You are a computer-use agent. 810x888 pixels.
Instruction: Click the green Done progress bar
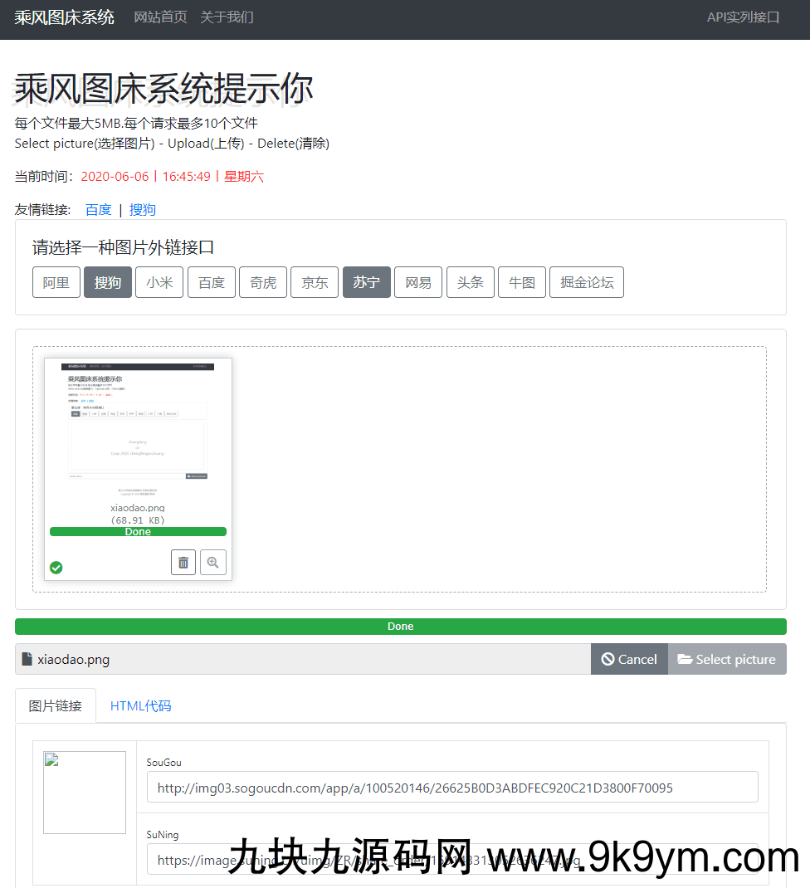pos(400,627)
